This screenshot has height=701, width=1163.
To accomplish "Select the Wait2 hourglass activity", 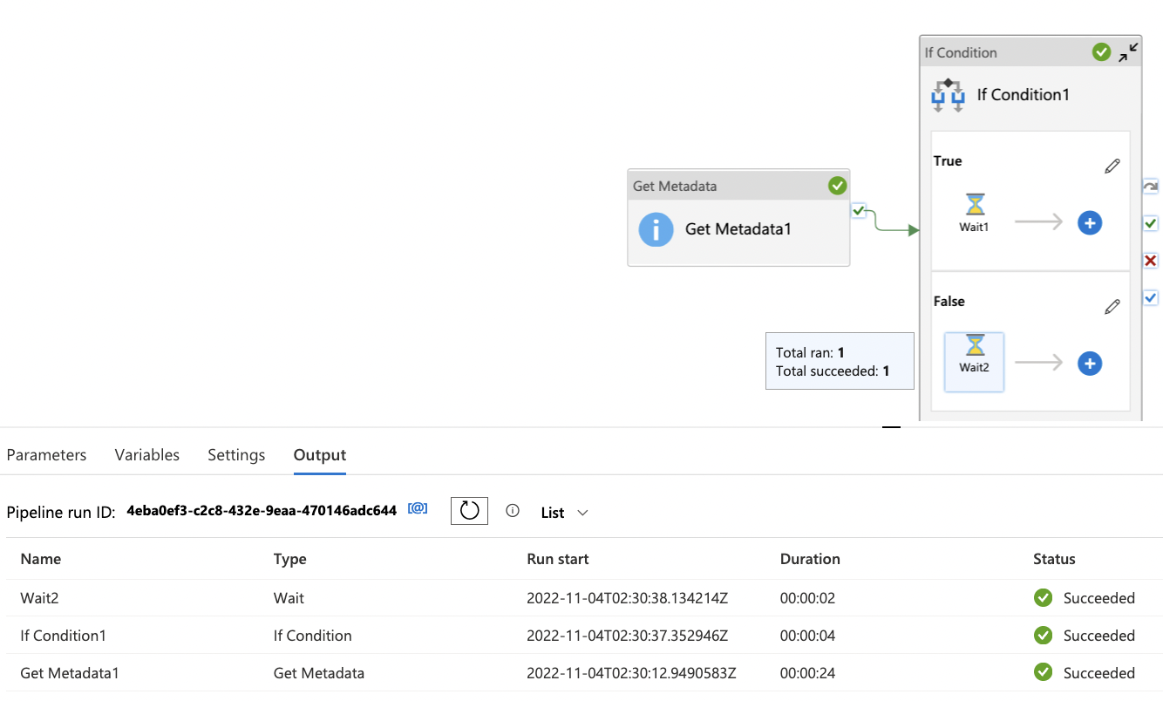I will point(975,346).
